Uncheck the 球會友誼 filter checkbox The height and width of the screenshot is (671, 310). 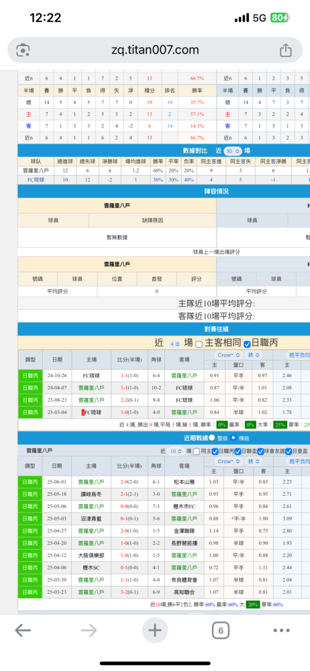click(x=260, y=451)
